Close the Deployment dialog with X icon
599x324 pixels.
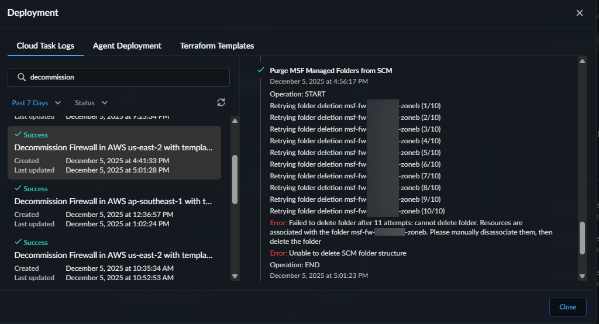coord(579,13)
